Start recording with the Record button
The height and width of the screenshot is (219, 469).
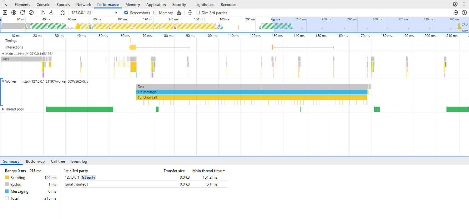[14, 13]
